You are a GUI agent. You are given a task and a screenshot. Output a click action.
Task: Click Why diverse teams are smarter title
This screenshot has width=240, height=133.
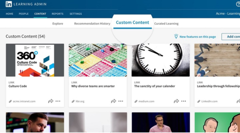(93, 86)
